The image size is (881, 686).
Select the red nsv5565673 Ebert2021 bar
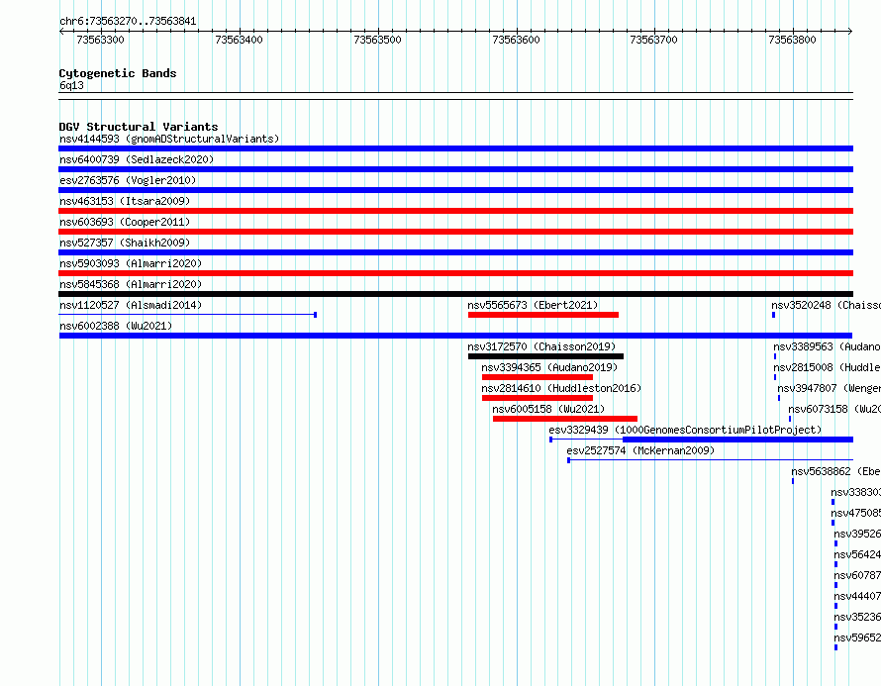(543, 315)
